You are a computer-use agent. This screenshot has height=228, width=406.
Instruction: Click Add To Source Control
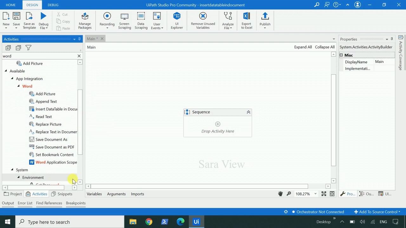[377, 212]
